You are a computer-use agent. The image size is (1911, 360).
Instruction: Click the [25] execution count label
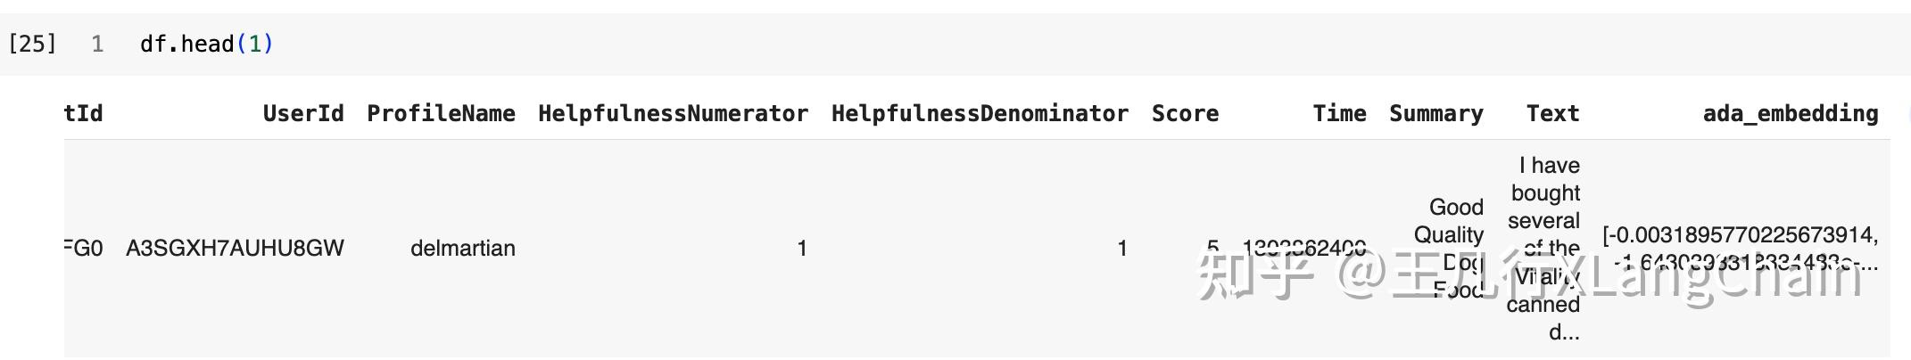32,44
